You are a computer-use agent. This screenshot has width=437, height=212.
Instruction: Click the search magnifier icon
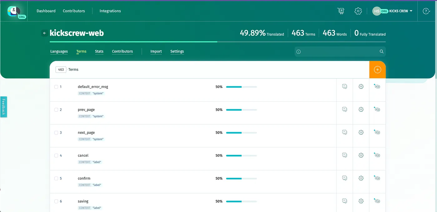pos(381,52)
